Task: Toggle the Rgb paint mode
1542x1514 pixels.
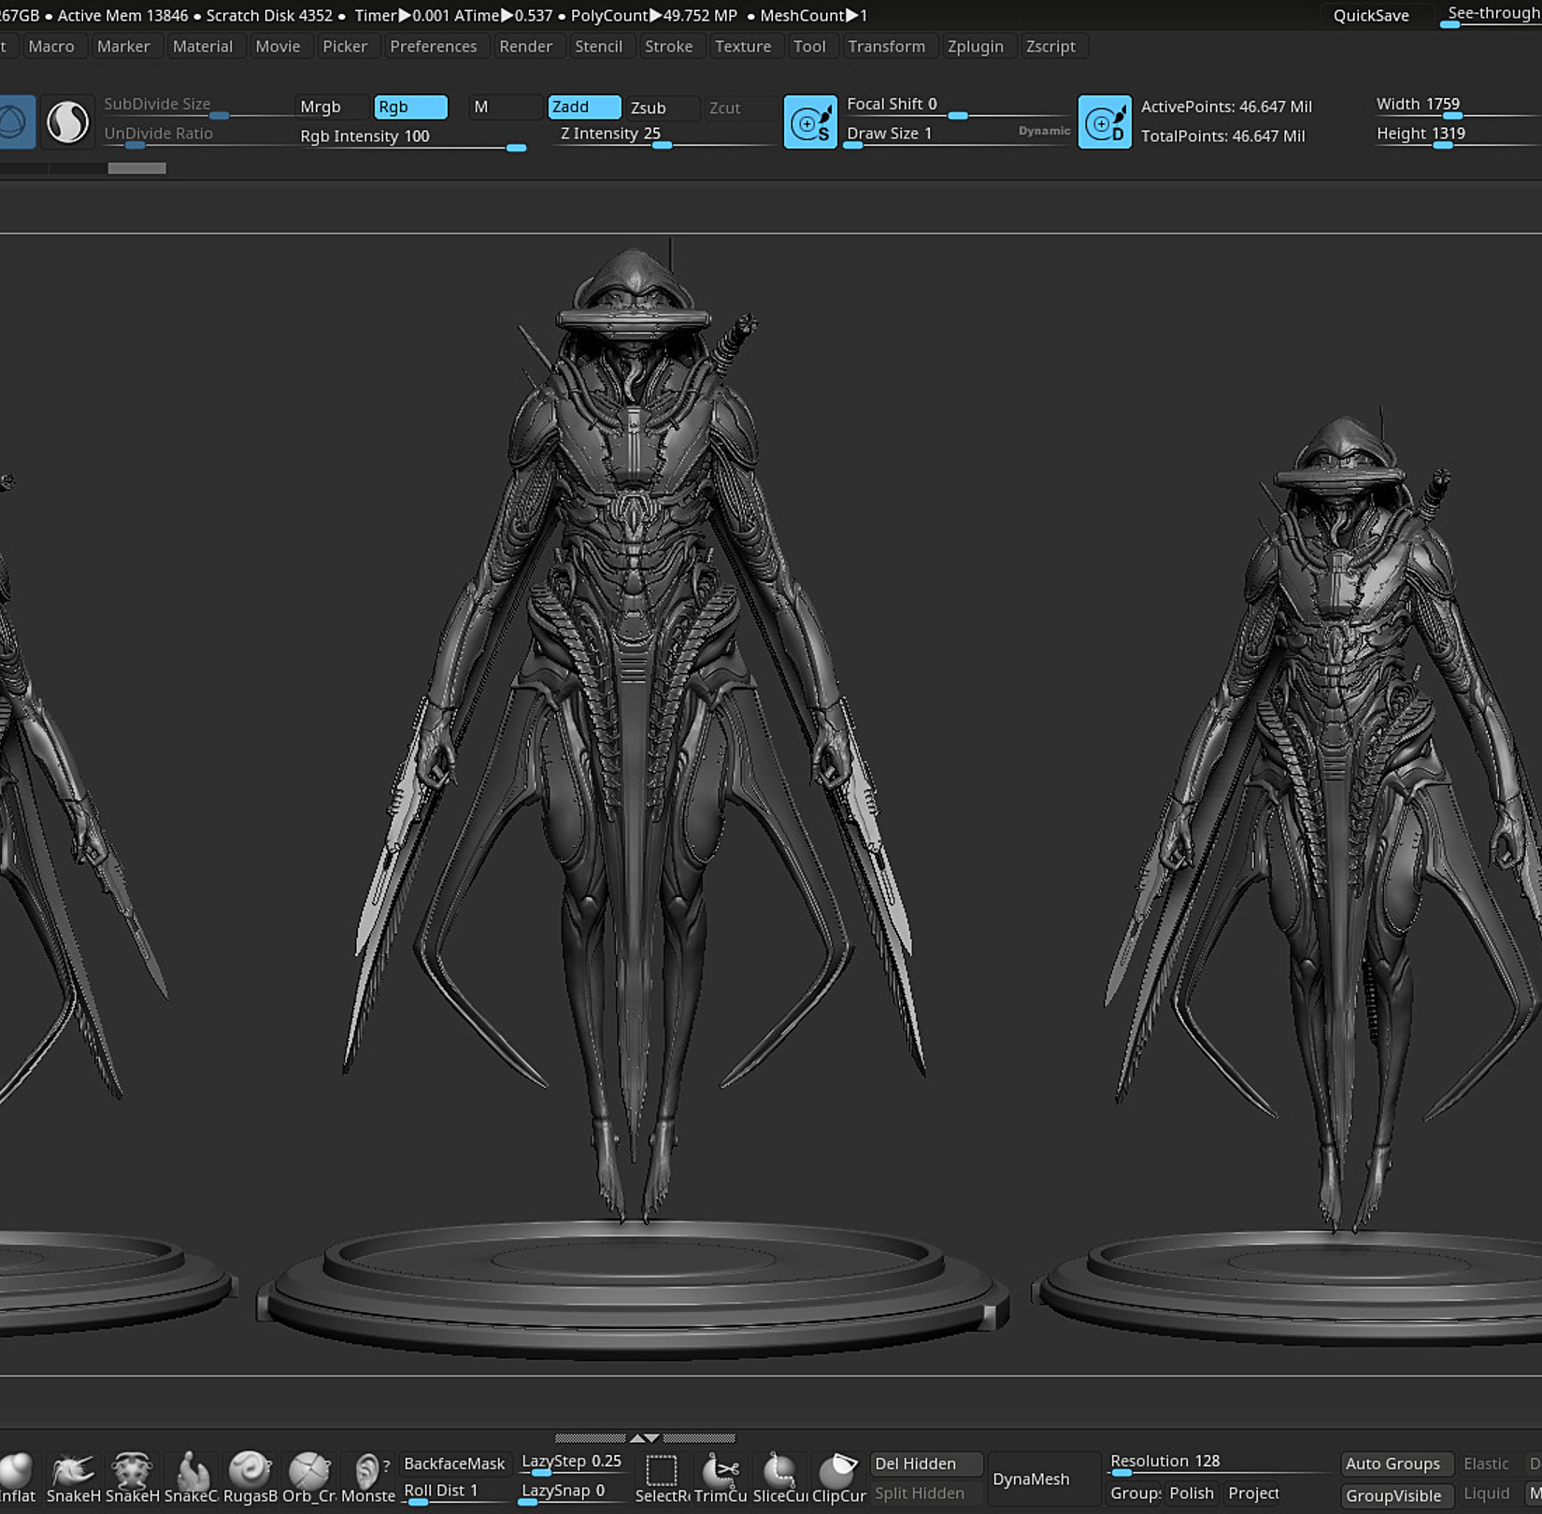Action: coord(410,107)
